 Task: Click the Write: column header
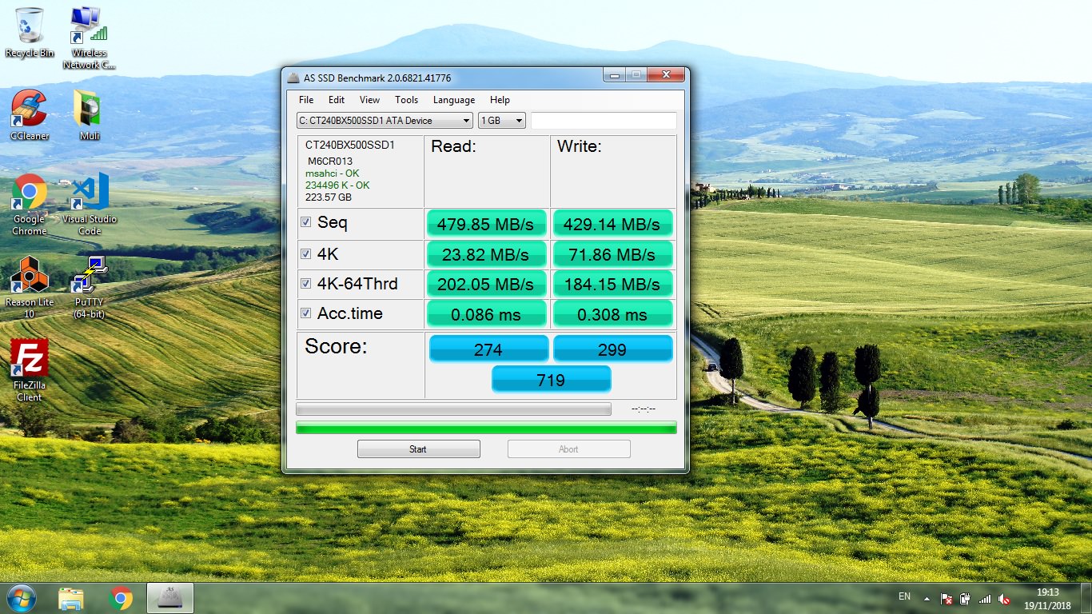tap(580, 147)
